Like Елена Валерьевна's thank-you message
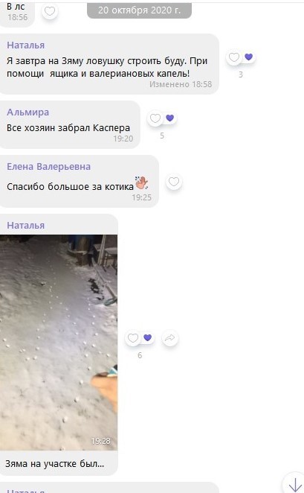 [174, 182]
